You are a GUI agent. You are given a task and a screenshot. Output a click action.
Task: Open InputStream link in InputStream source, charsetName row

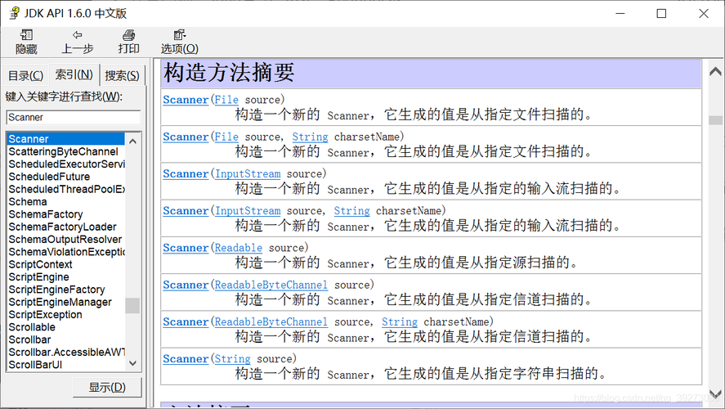point(248,211)
